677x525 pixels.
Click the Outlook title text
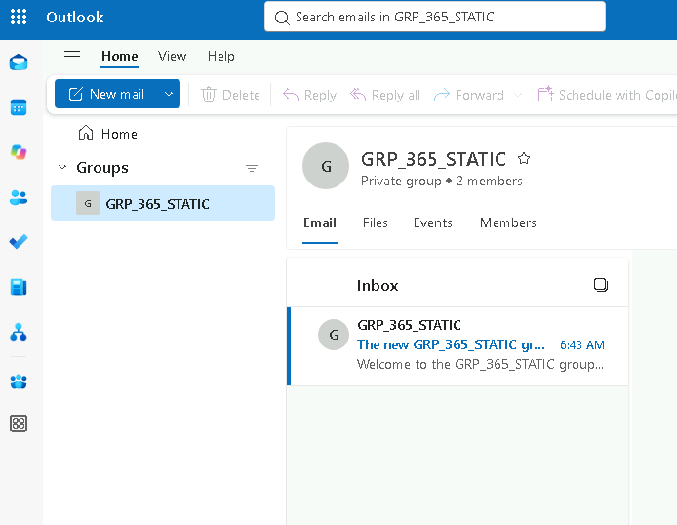click(75, 18)
